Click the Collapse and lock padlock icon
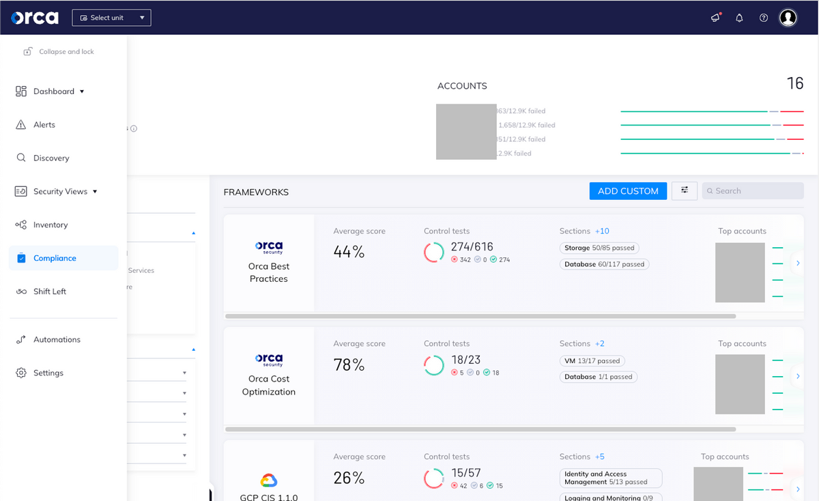 [28, 51]
